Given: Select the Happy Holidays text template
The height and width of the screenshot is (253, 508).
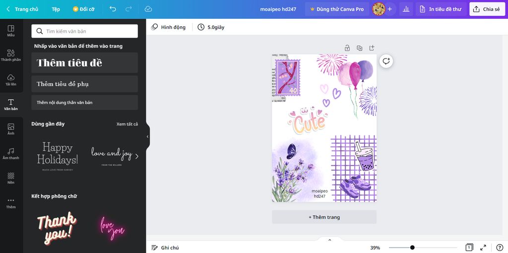Looking at the screenshot, I should coord(58,156).
